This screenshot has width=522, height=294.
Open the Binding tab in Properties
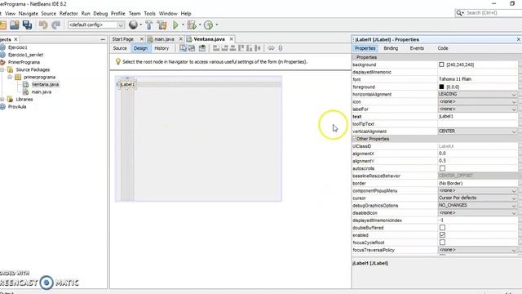tap(391, 48)
